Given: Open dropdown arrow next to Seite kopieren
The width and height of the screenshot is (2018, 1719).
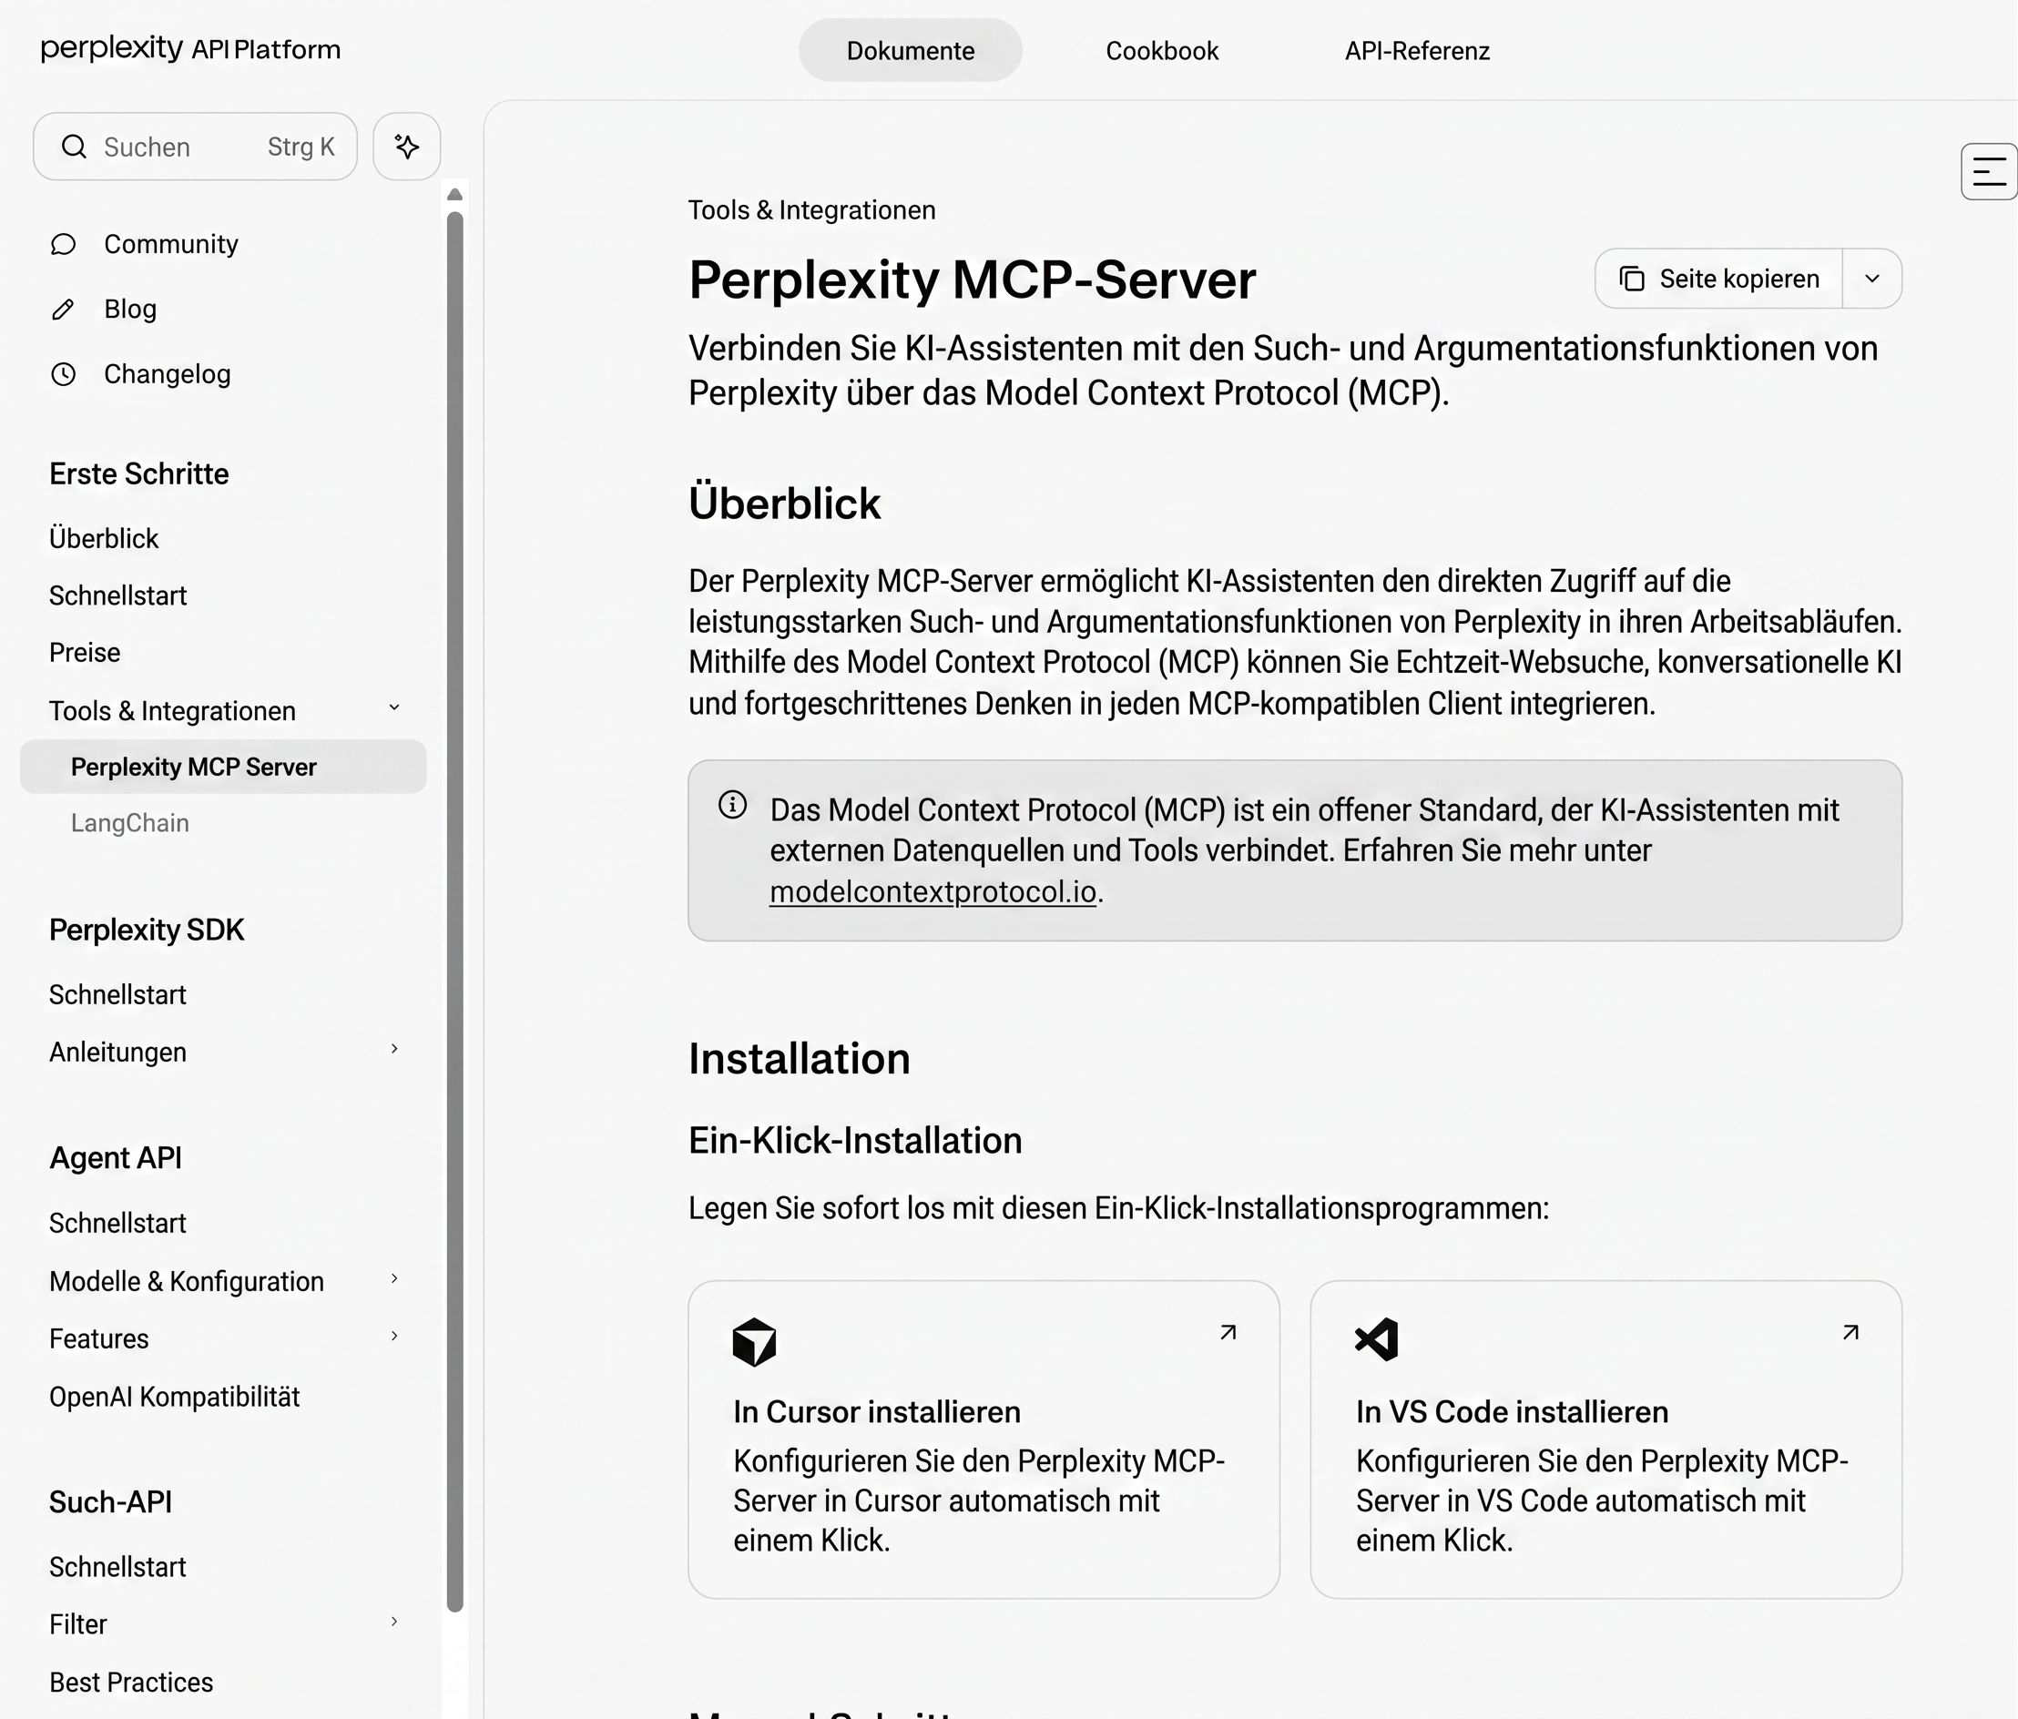Looking at the screenshot, I should [1872, 279].
